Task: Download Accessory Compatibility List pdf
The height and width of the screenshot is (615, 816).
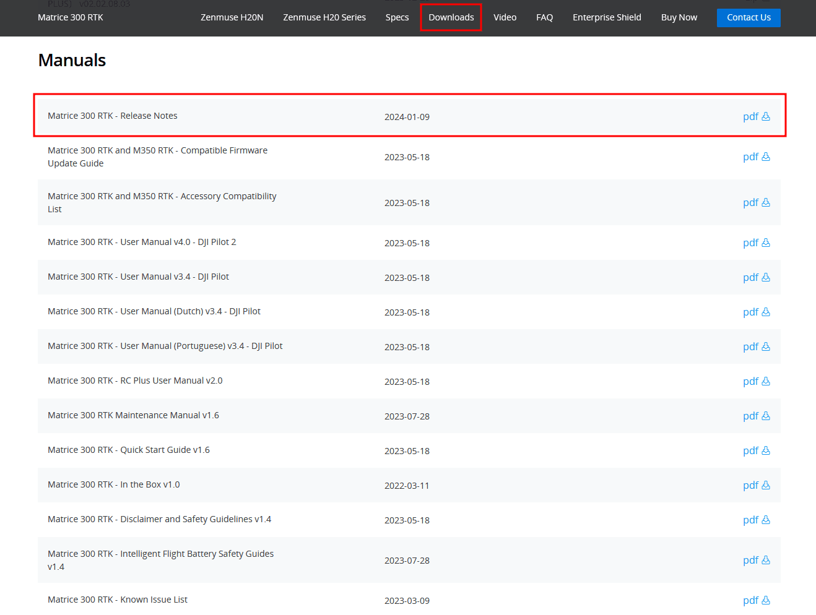Action: 756,202
